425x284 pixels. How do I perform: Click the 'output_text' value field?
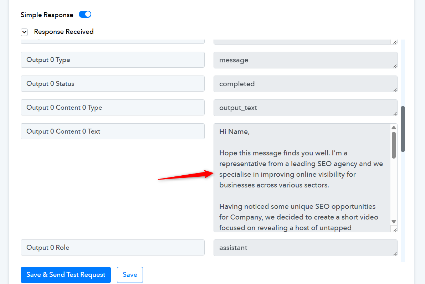(x=305, y=108)
